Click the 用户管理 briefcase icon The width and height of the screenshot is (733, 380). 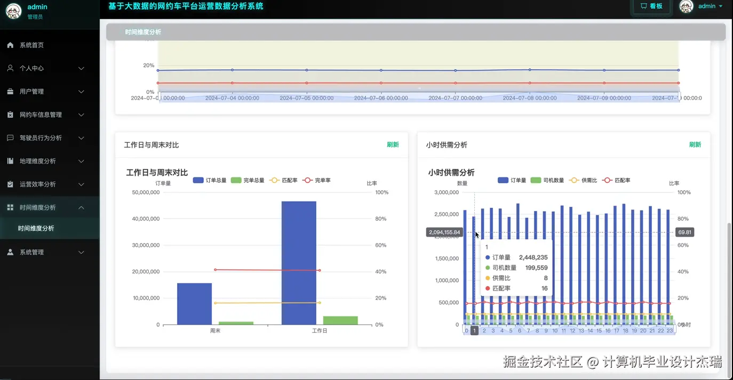(10, 92)
